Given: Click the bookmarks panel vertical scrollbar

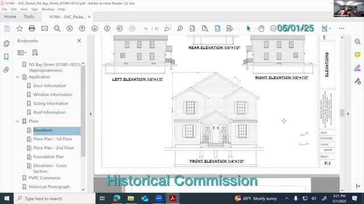Looking at the screenshot, I should click(x=83, y=111).
